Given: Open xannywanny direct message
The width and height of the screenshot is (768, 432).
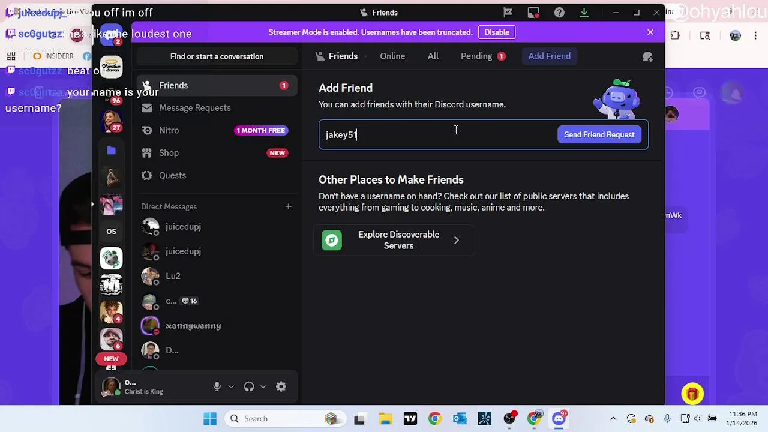Looking at the screenshot, I should pyautogui.click(x=217, y=326).
